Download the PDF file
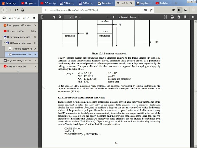197x148 pixels. 179,17
